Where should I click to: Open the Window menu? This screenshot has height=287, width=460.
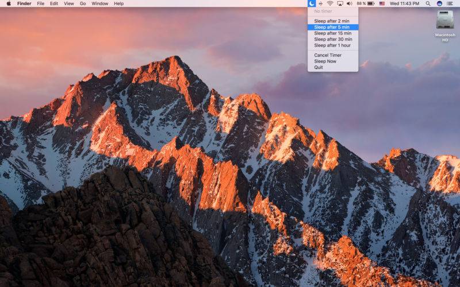tap(99, 3)
